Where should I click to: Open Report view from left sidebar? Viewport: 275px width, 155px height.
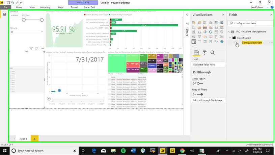pos(4,15)
